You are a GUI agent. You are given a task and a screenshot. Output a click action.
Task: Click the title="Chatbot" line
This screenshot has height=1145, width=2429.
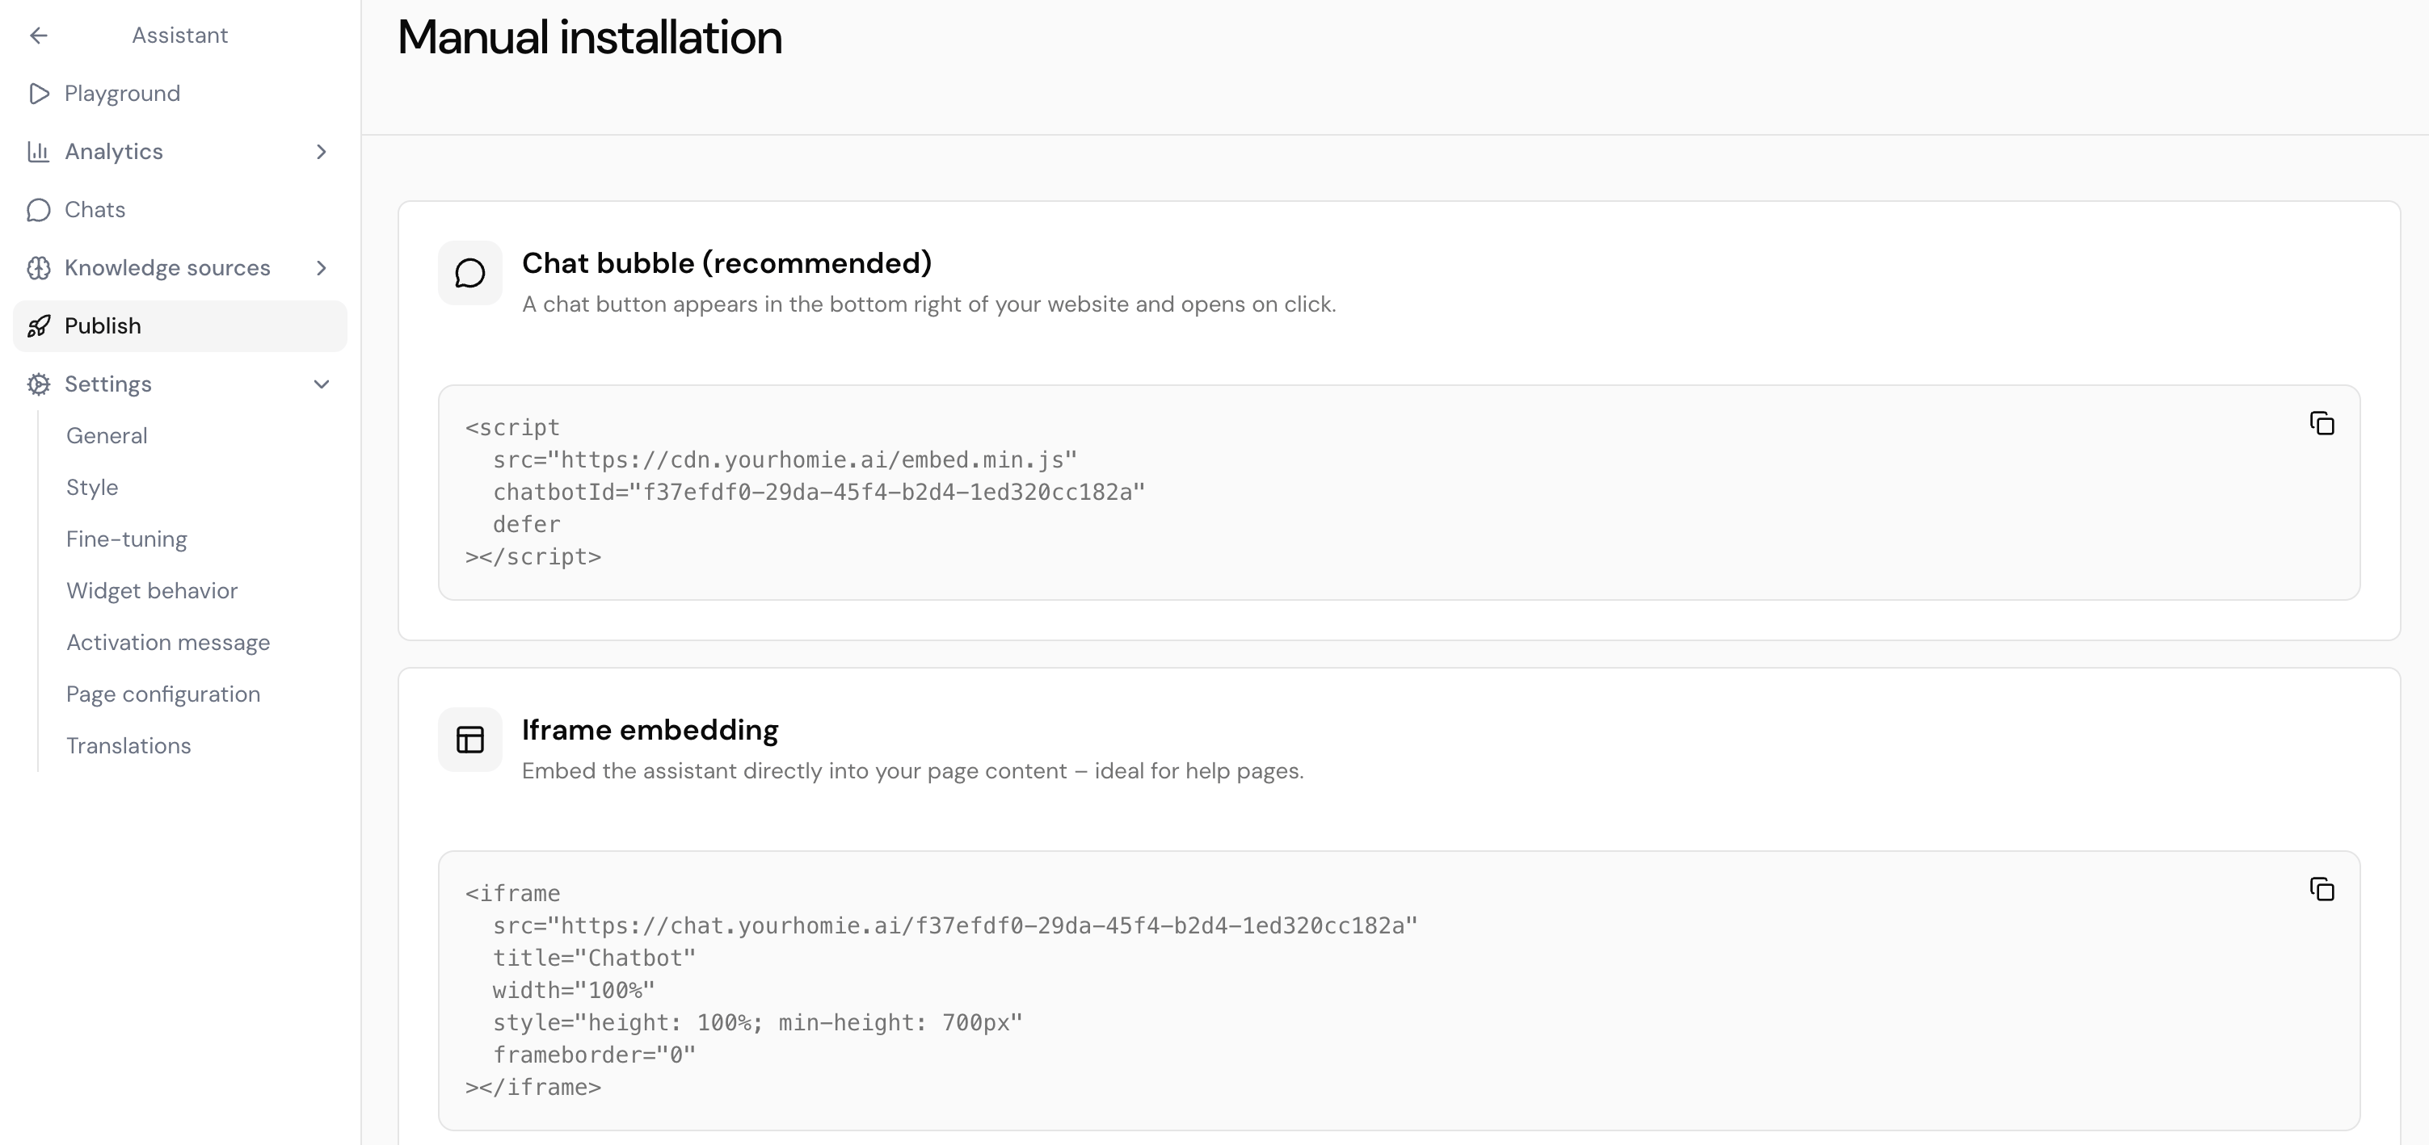click(x=594, y=958)
